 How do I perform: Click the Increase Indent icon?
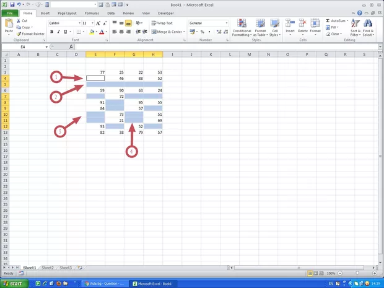point(145,32)
